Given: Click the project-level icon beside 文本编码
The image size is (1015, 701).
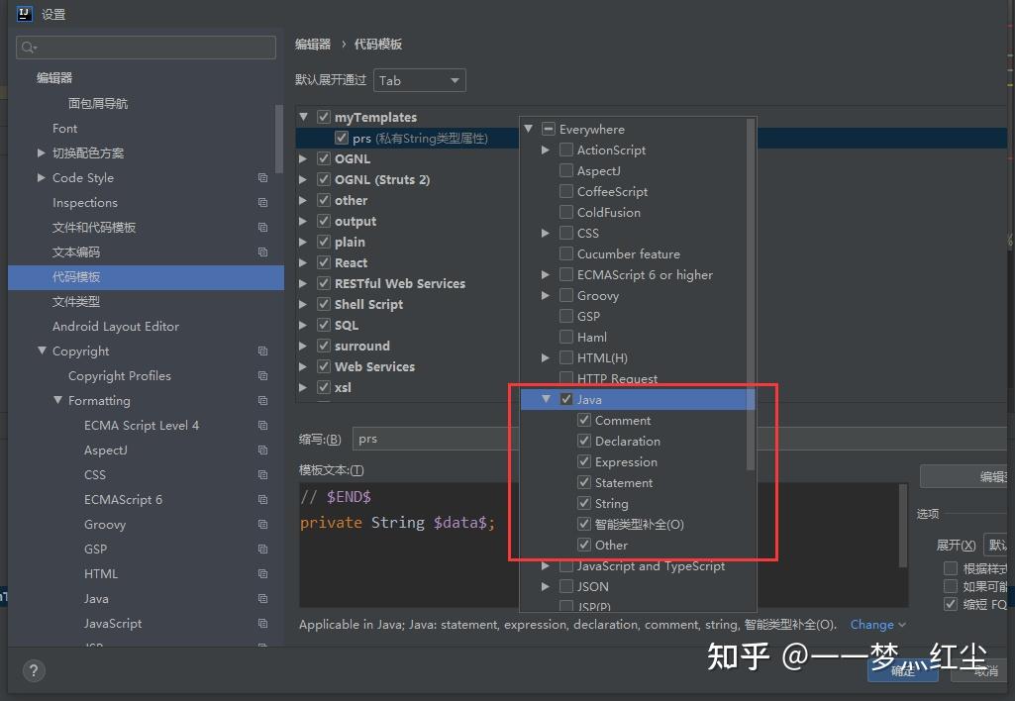Looking at the screenshot, I should (x=262, y=251).
